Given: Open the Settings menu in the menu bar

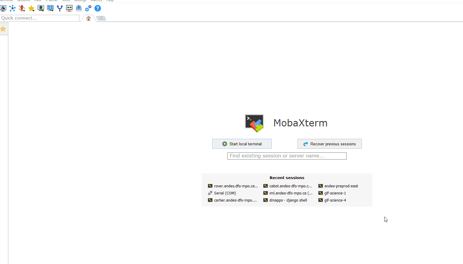Looking at the screenshot, I should pos(80,1).
